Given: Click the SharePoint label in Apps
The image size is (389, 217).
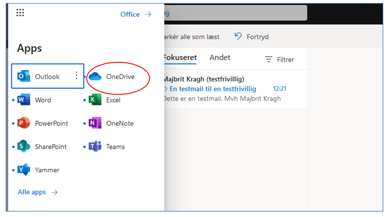Looking at the screenshot, I should [51, 147].
